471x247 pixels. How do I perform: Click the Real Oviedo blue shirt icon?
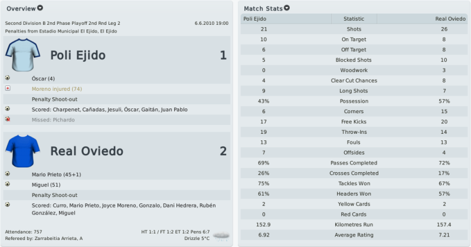coord(22,151)
